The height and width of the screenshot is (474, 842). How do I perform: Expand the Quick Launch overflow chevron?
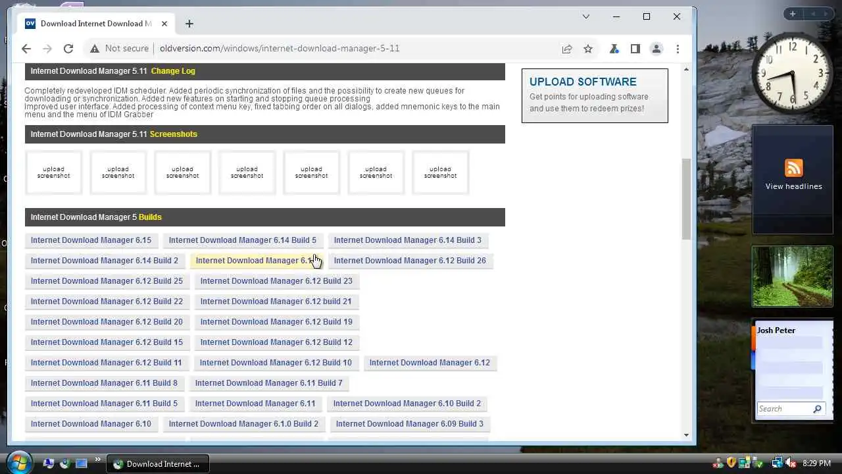98,460
